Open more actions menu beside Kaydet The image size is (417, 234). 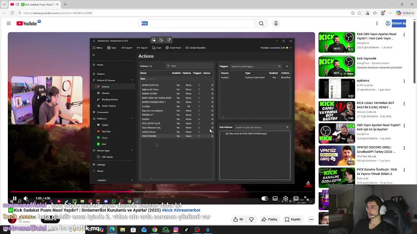[x=311, y=219]
